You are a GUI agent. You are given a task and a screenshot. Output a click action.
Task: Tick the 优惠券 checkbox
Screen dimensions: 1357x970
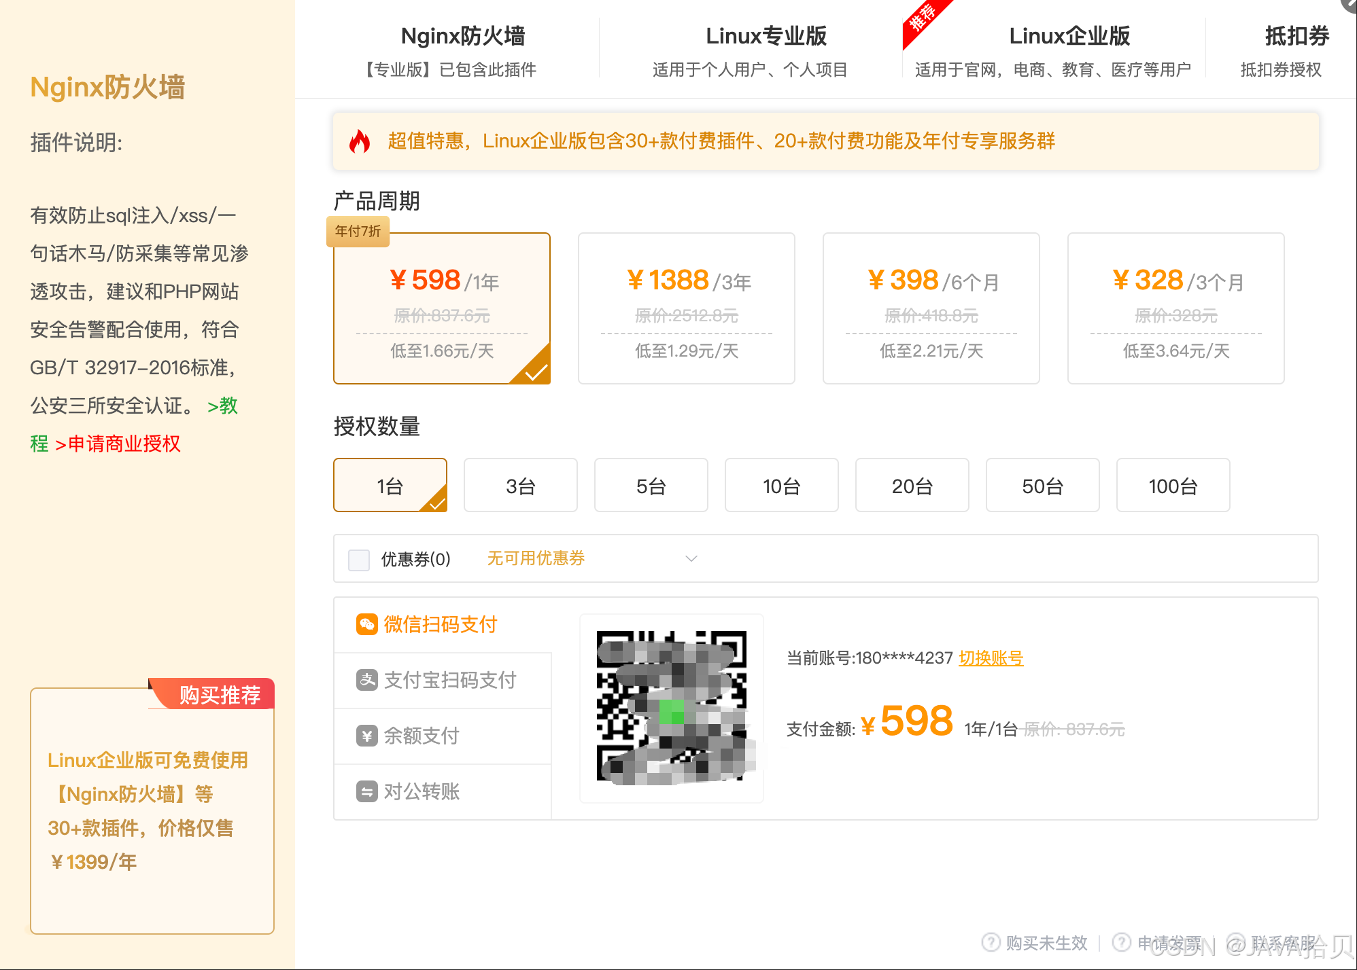coord(359,560)
